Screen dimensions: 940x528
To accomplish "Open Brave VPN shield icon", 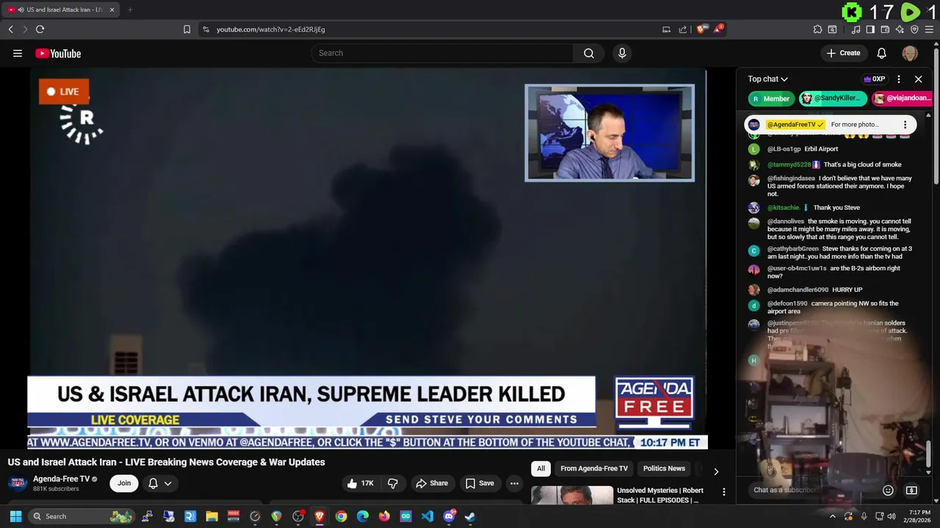I will [x=914, y=29].
